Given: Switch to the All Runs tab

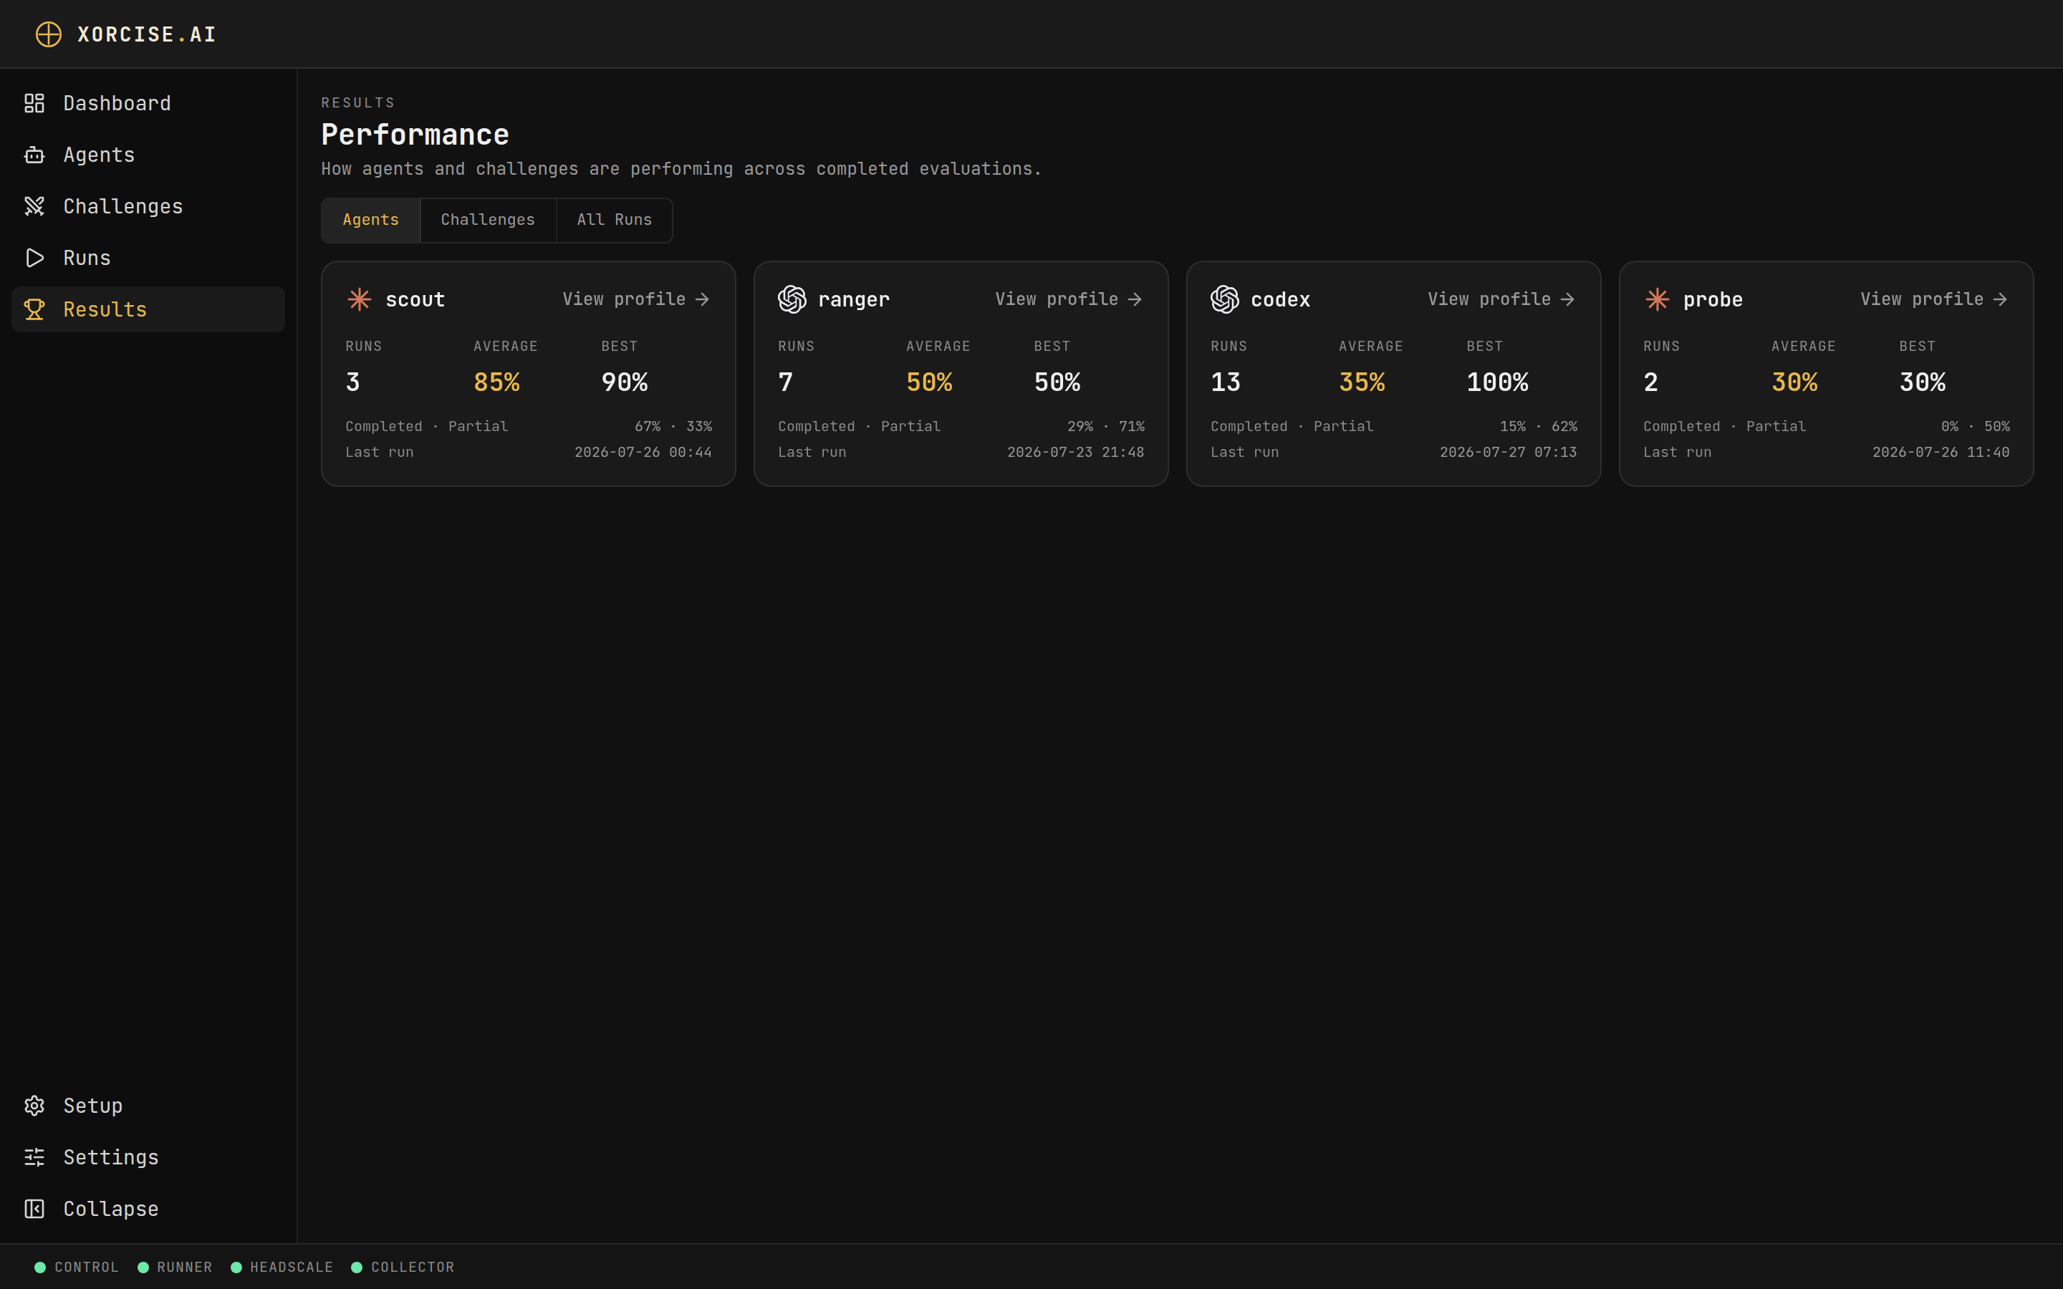Looking at the screenshot, I should (615, 220).
